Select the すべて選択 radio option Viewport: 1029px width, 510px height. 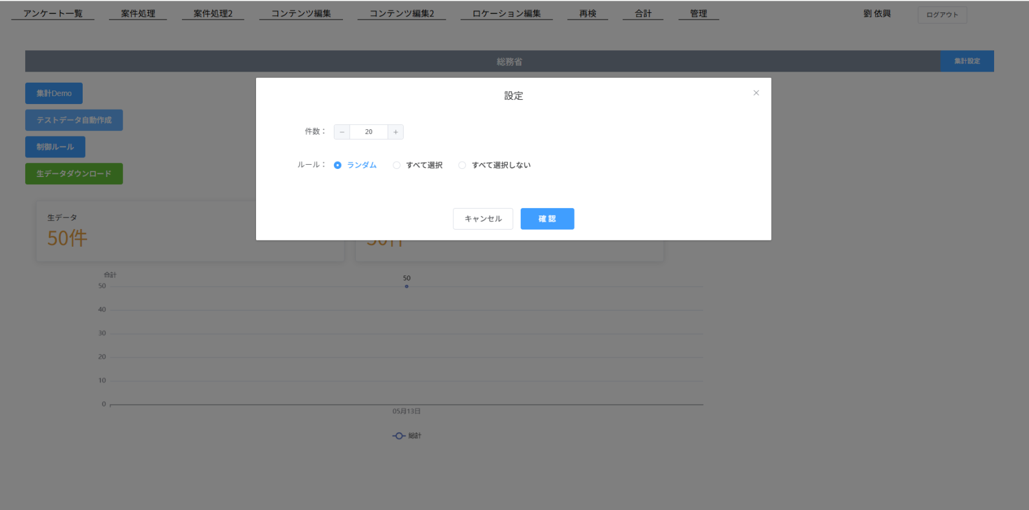pyautogui.click(x=397, y=165)
